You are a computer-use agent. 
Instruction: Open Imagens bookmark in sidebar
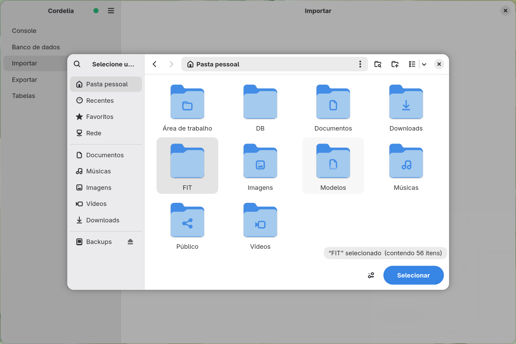106,188
